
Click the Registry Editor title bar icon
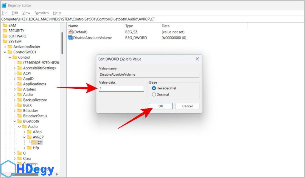(4, 5)
